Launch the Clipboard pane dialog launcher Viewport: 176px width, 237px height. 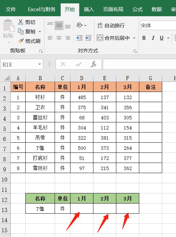[41, 51]
